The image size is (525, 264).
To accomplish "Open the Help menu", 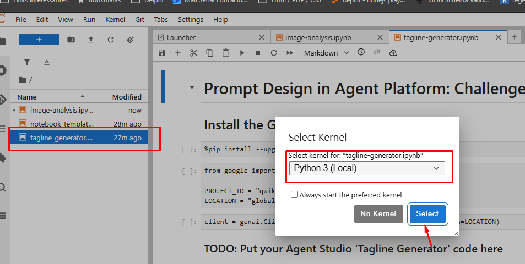I will [220, 19].
